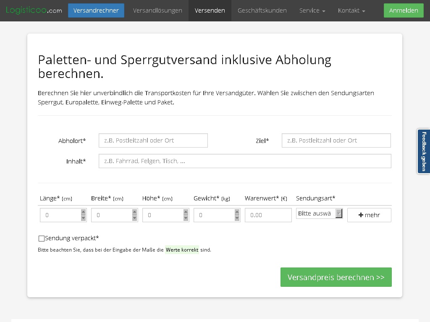Focus the Abholort input field
Screen dimensions: 430x322
click(x=153, y=140)
